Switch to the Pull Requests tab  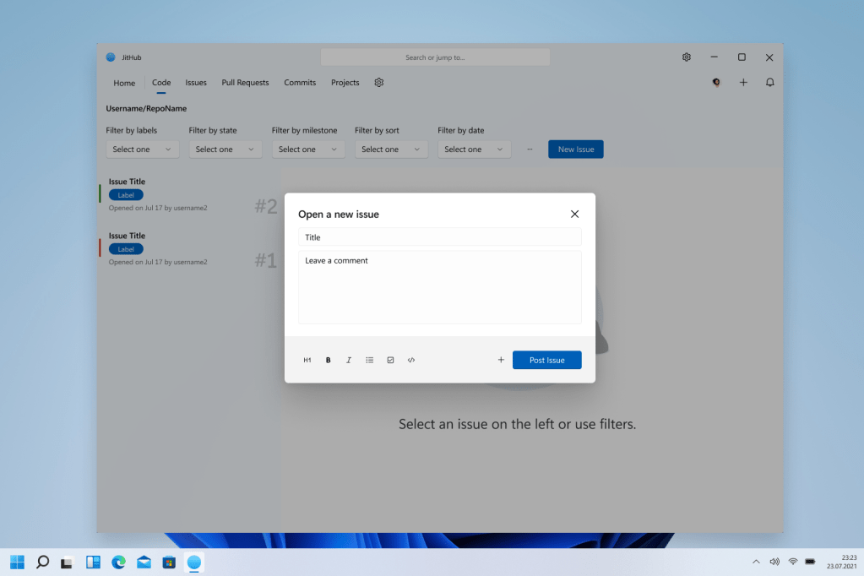tap(245, 83)
